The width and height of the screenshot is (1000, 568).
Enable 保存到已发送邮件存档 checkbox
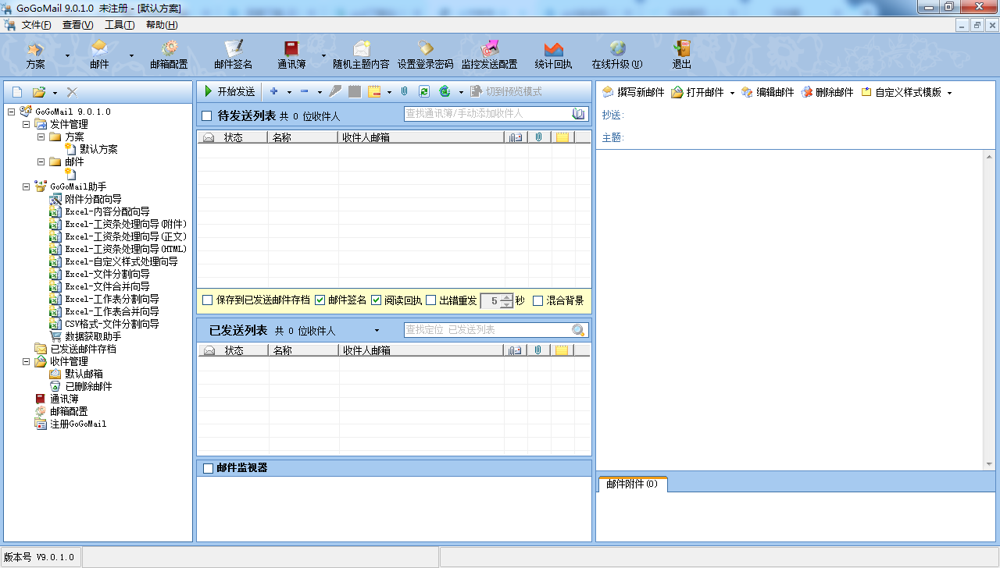(x=207, y=300)
